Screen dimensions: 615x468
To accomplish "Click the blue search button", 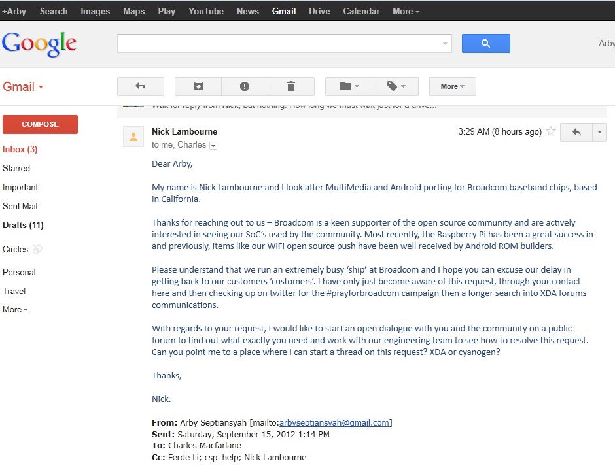I will pyautogui.click(x=486, y=44).
